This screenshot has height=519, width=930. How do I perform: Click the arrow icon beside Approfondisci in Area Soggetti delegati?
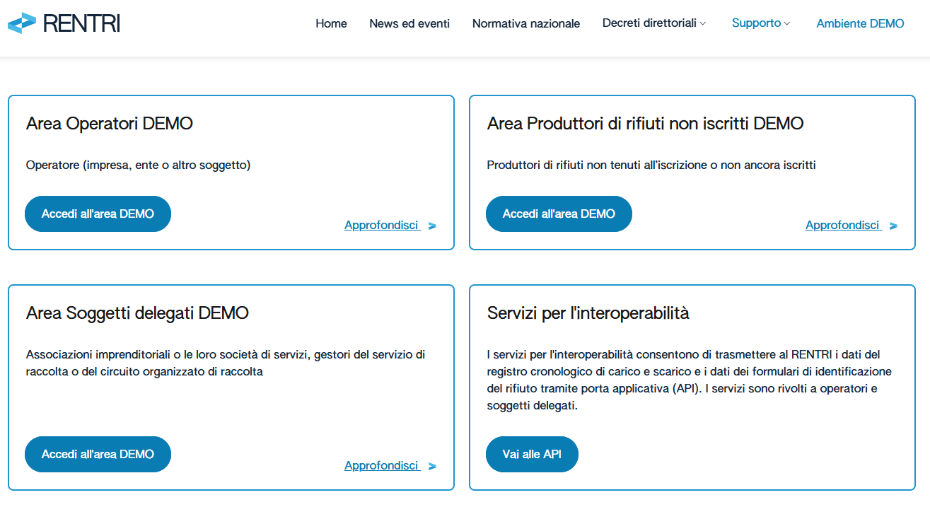(x=432, y=467)
